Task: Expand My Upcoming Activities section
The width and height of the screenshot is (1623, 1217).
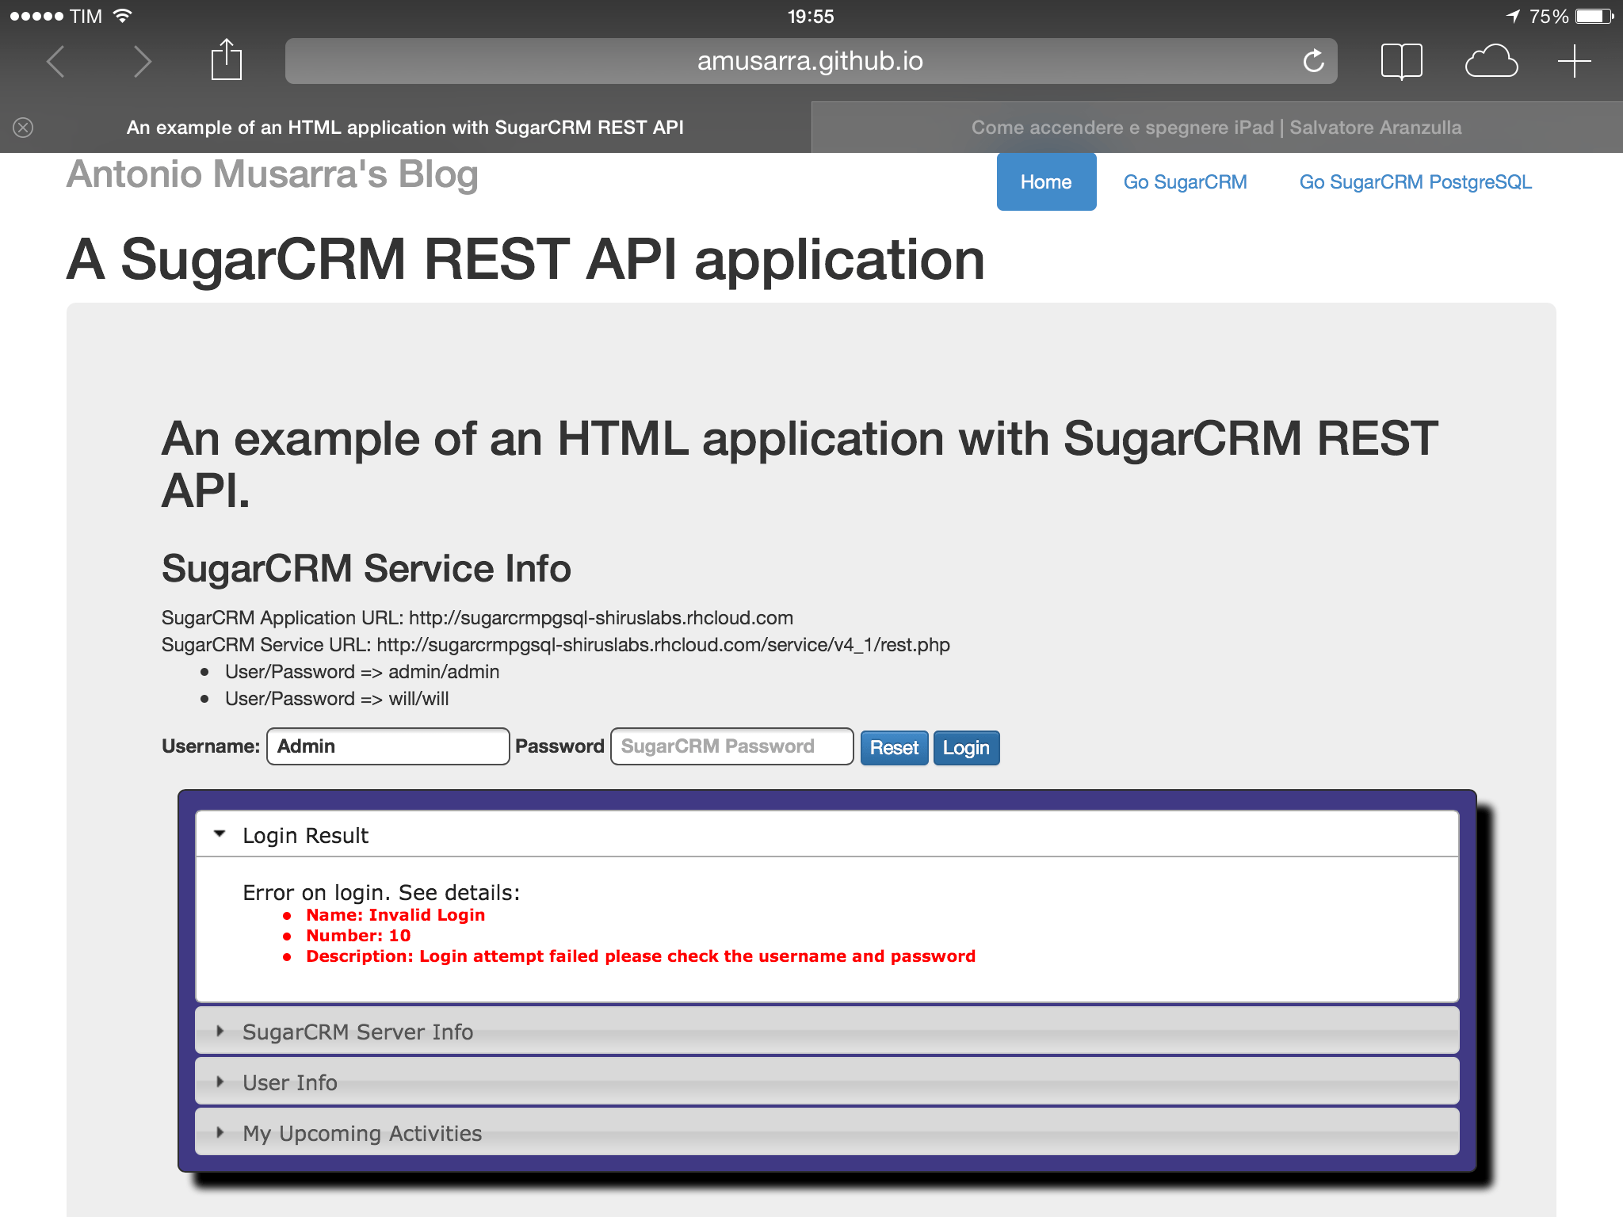Action: (827, 1132)
